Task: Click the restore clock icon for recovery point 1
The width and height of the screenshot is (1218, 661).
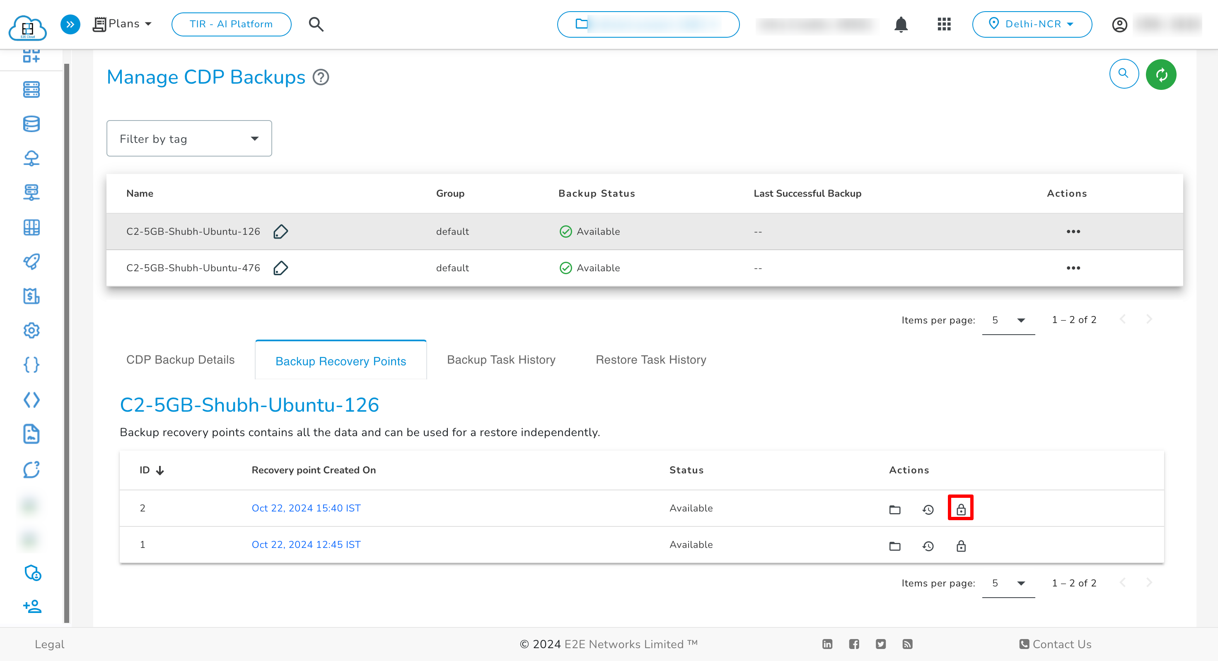Action: (927, 545)
